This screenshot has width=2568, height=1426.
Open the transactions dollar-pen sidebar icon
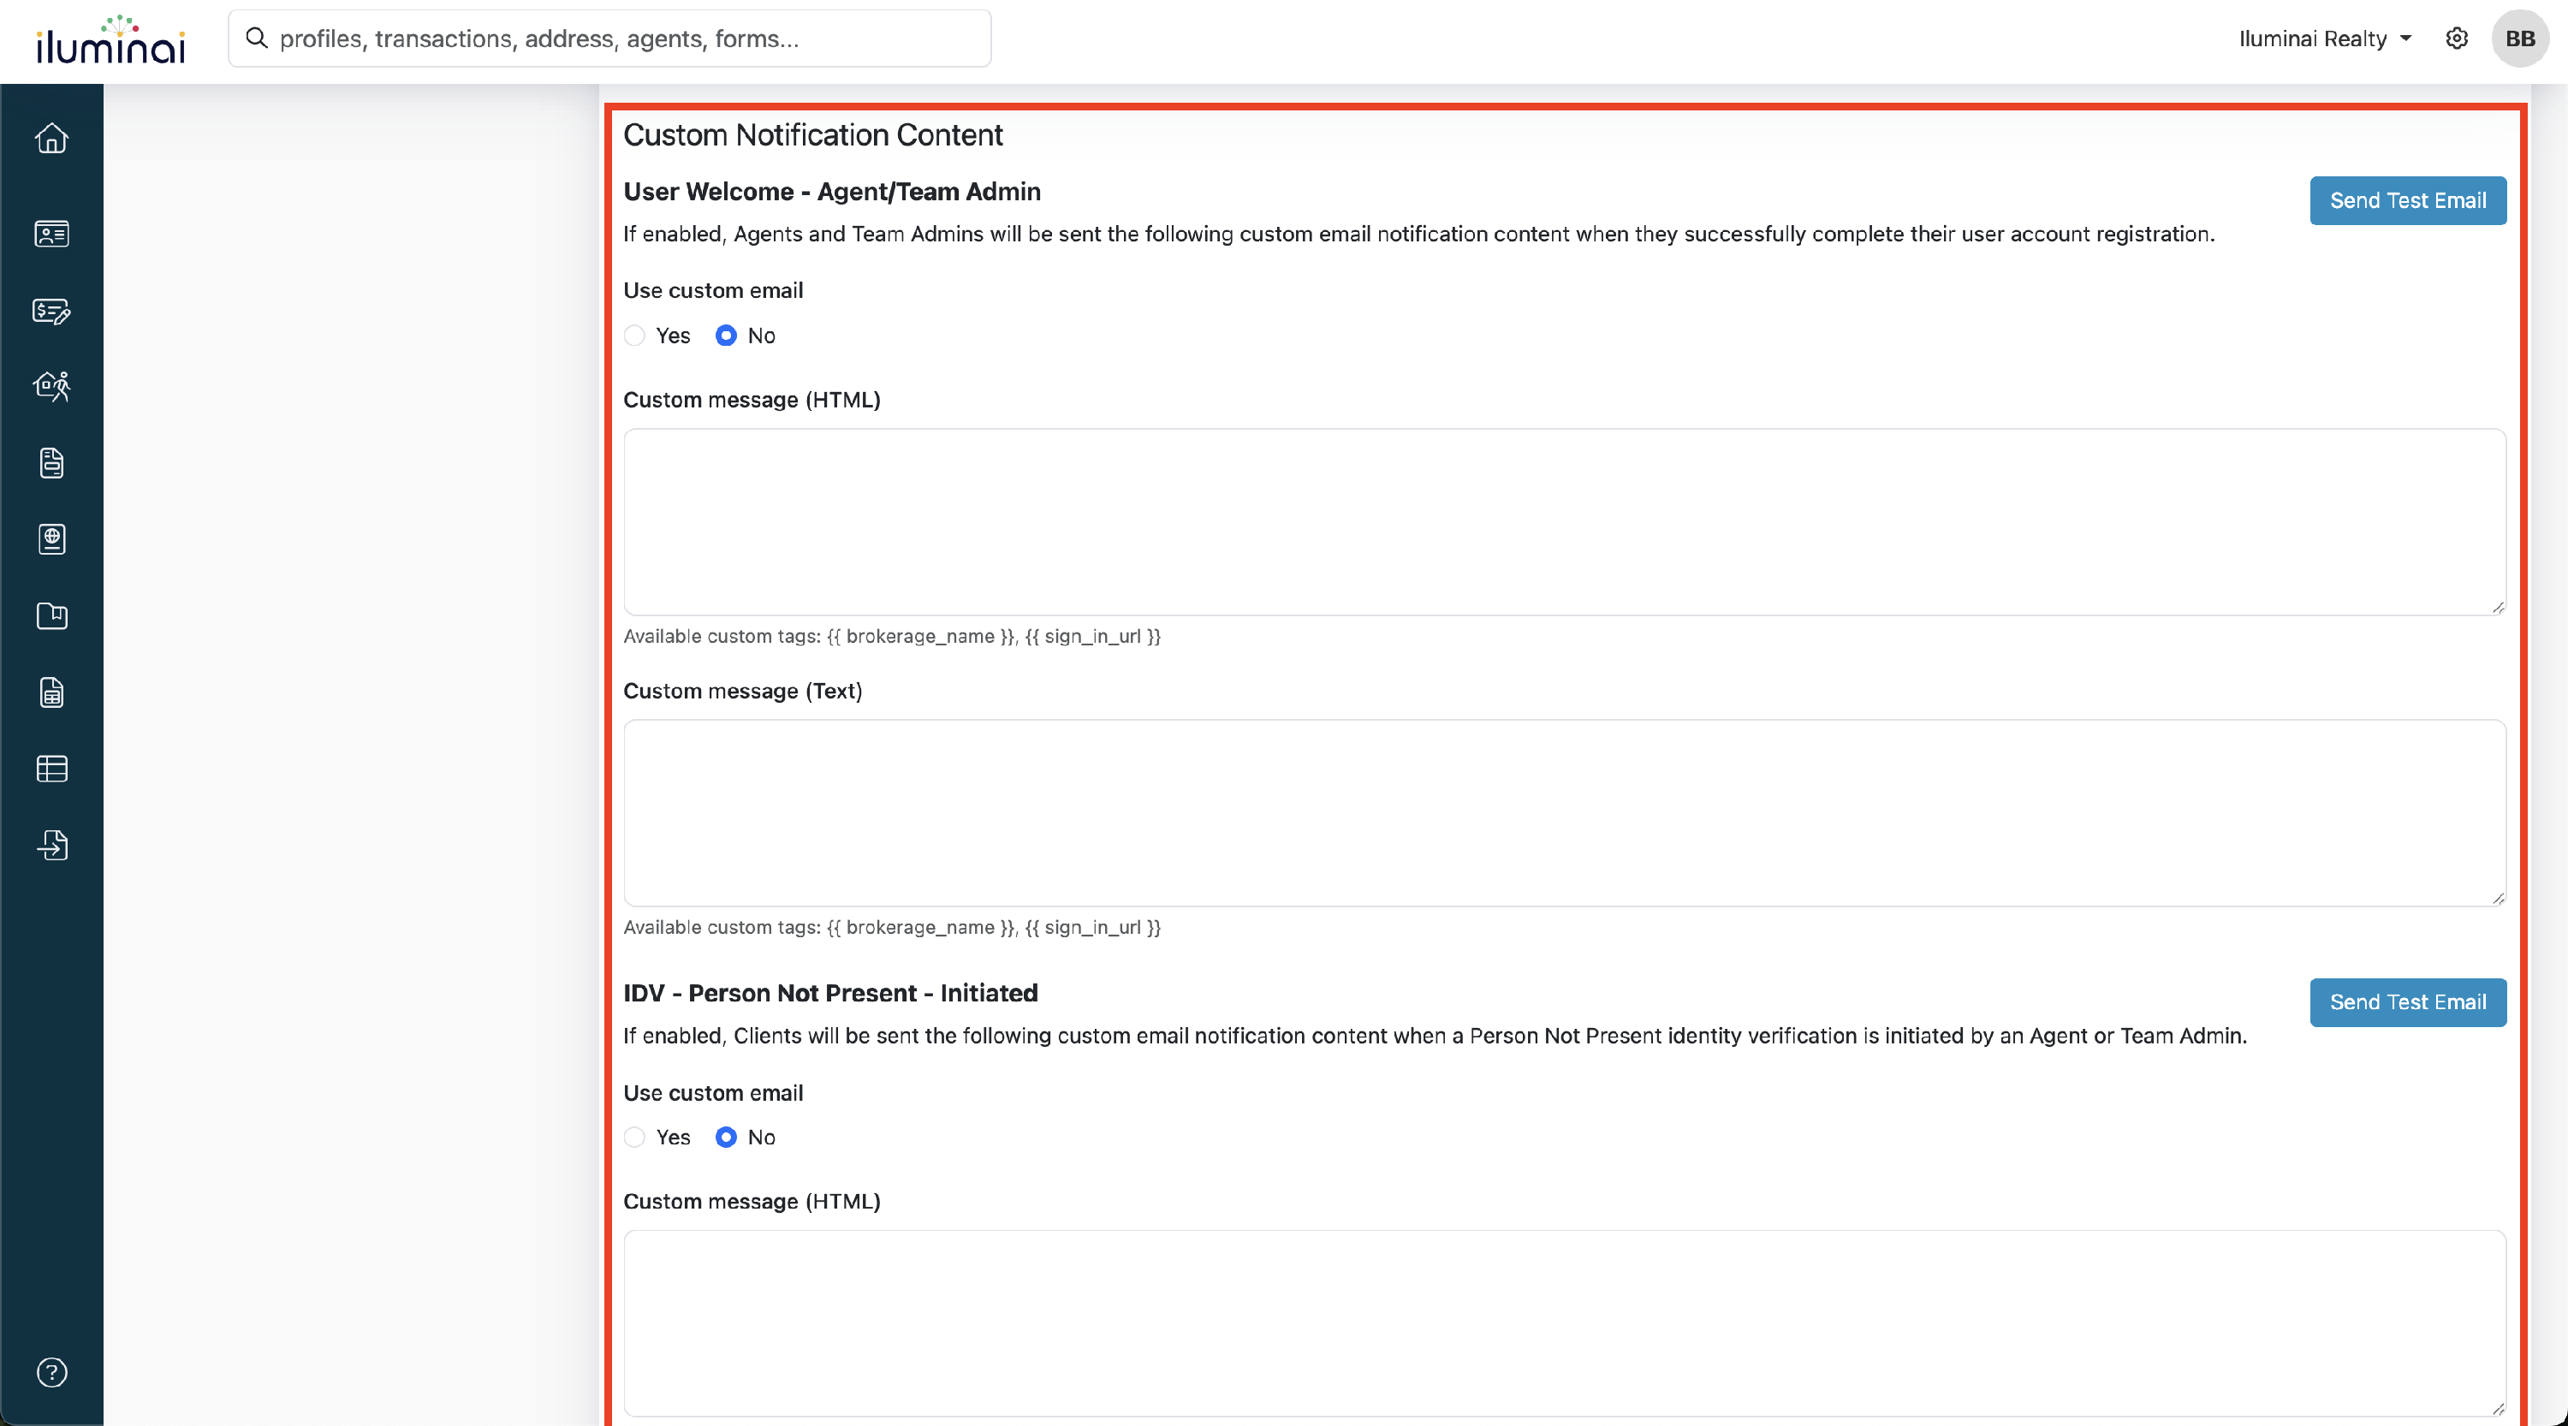(x=52, y=311)
